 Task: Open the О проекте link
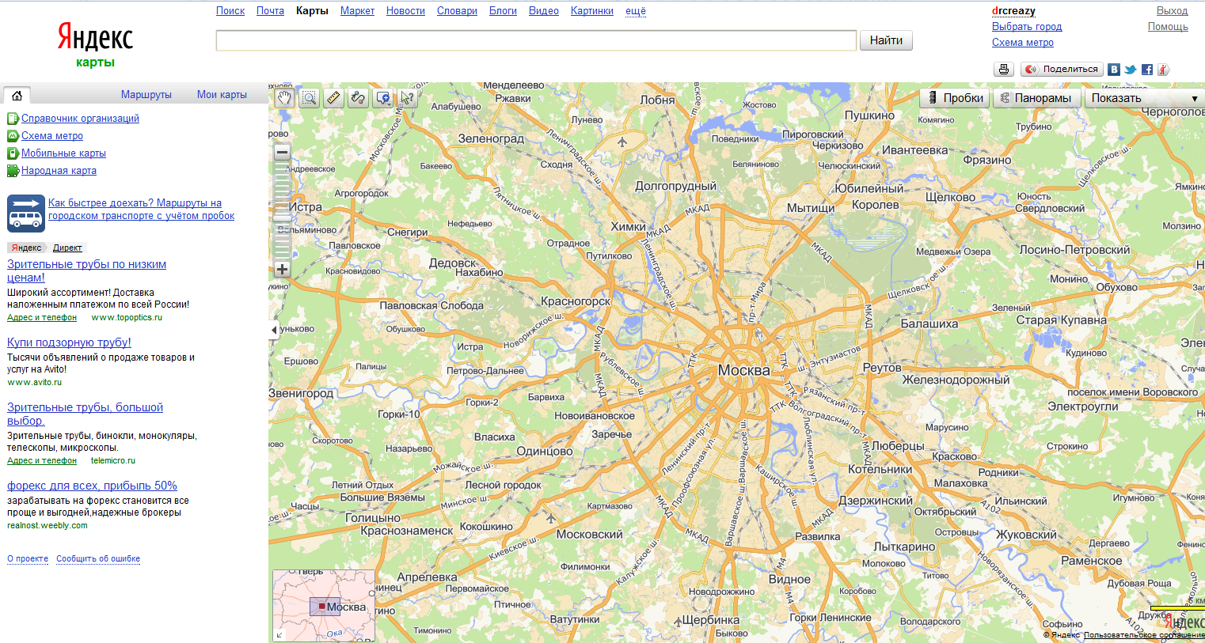click(28, 559)
